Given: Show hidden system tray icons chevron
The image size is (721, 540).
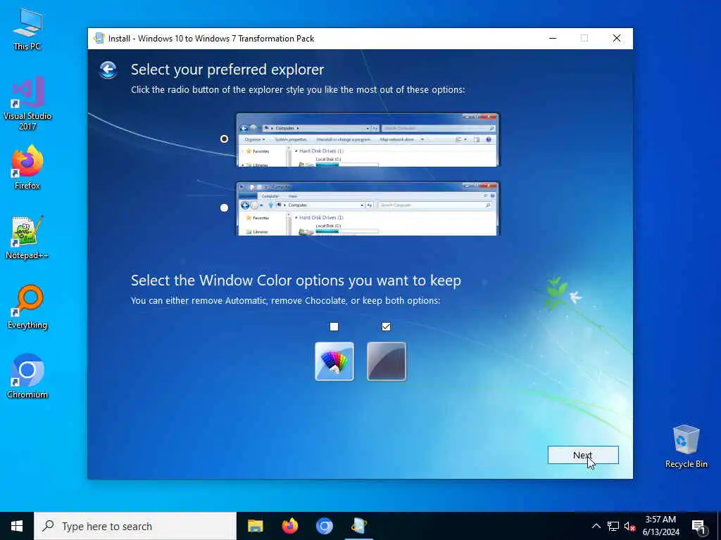Looking at the screenshot, I should 596,526.
